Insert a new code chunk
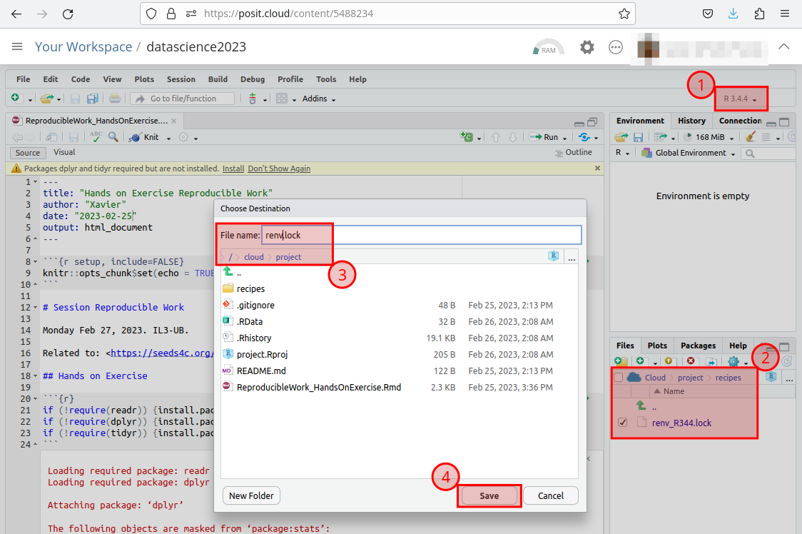This screenshot has width=802, height=534. pyautogui.click(x=467, y=136)
